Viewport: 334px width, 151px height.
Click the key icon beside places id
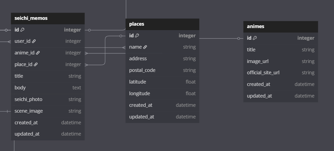coord(137,36)
